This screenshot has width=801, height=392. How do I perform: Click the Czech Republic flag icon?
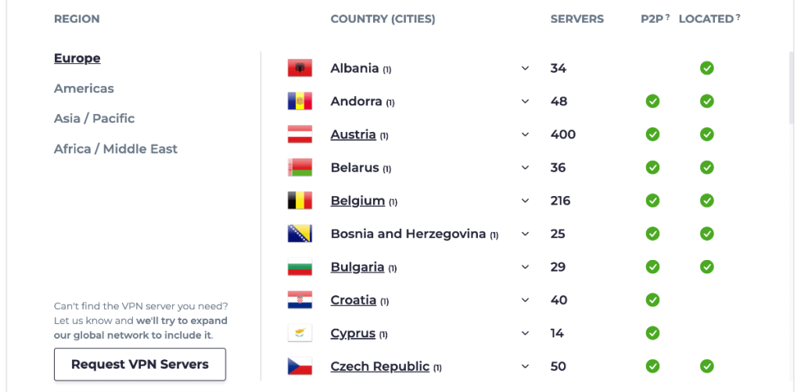pos(300,366)
